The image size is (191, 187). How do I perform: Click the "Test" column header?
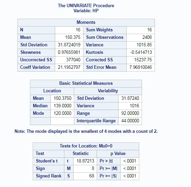[48, 154]
